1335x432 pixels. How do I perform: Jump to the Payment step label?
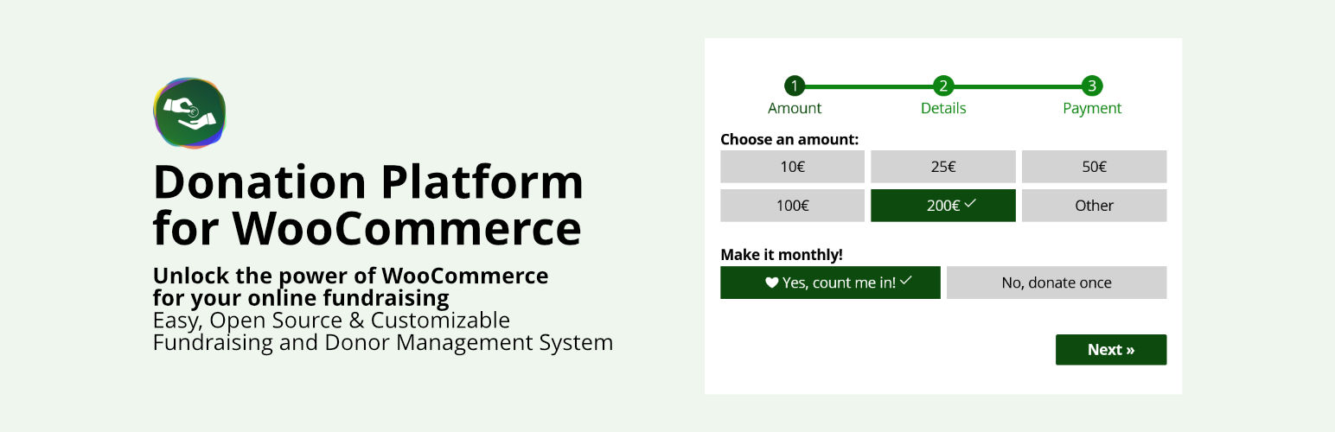(1092, 109)
